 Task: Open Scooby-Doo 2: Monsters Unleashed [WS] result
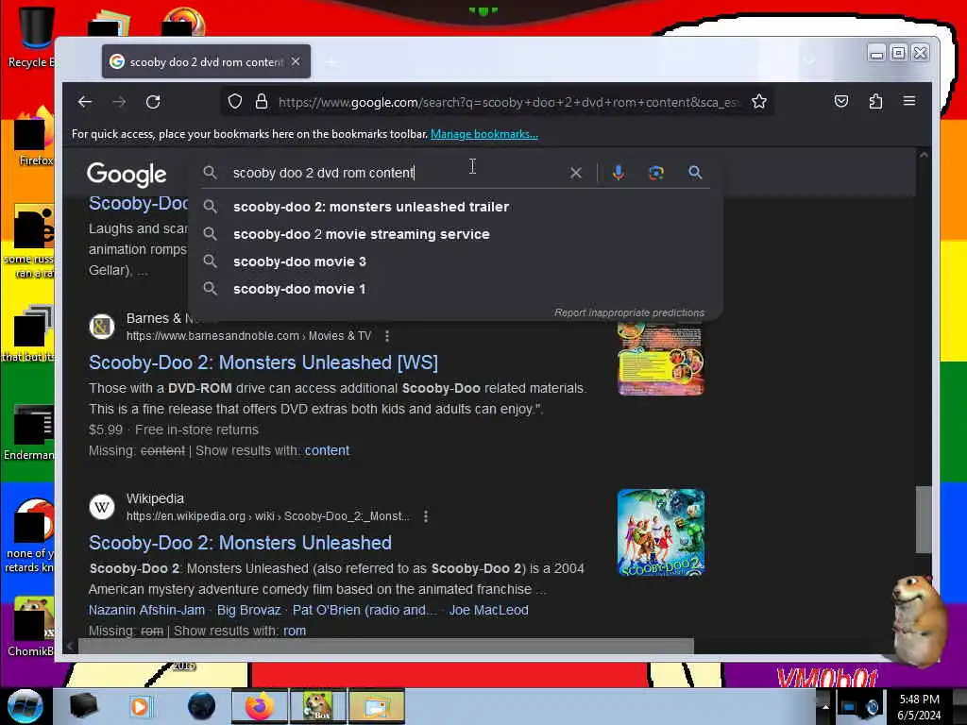click(263, 362)
